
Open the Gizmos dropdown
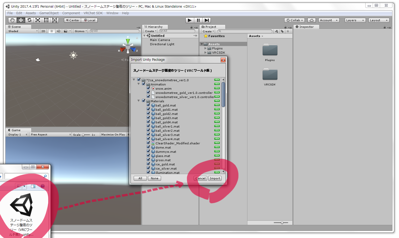(81, 31)
